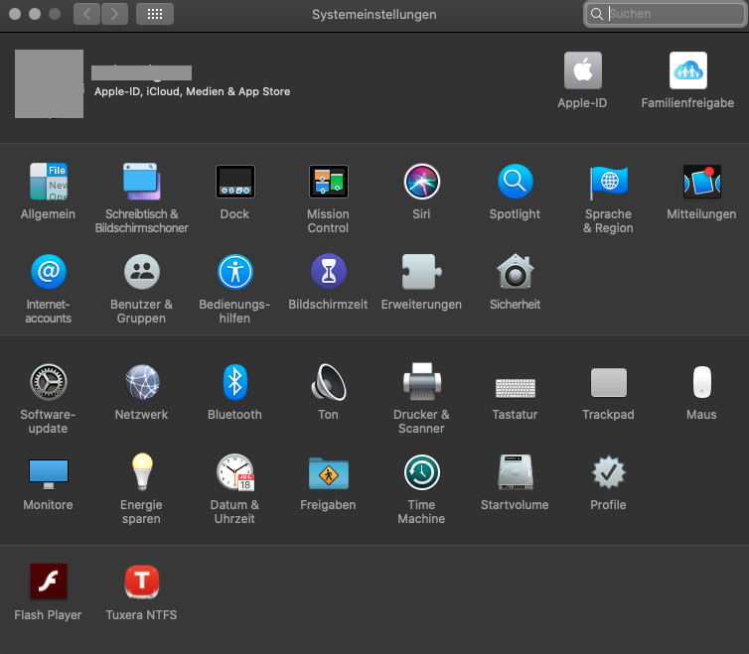Open the Bluetooth preferences pane
This screenshot has width=749, height=654.
(x=234, y=382)
